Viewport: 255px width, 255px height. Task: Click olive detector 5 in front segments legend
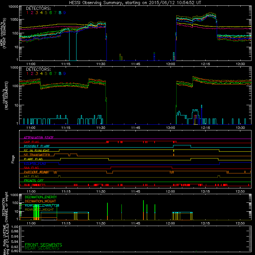(x=46, y=13)
